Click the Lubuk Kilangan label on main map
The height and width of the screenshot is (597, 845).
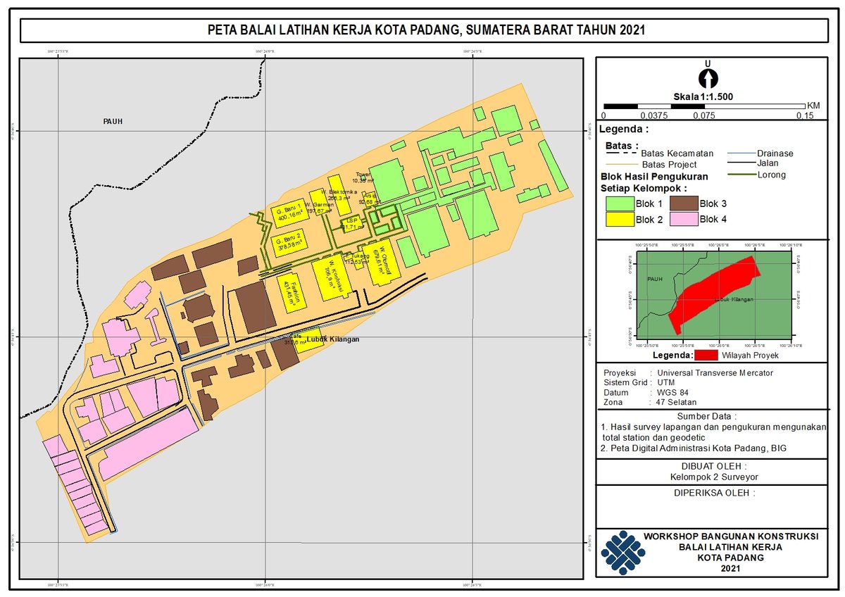click(333, 339)
